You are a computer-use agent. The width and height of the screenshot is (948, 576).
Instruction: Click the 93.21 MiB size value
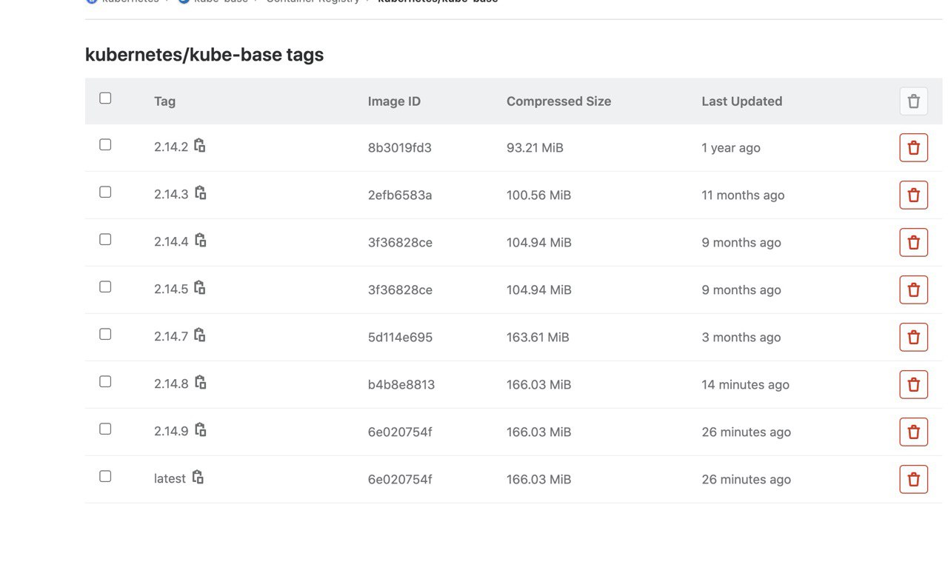point(535,147)
